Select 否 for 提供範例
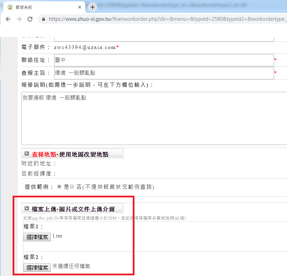This screenshot has width=287, height=276. click(72, 187)
